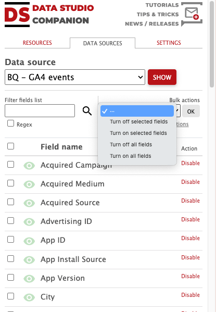Disable the App Version field

coord(190,276)
